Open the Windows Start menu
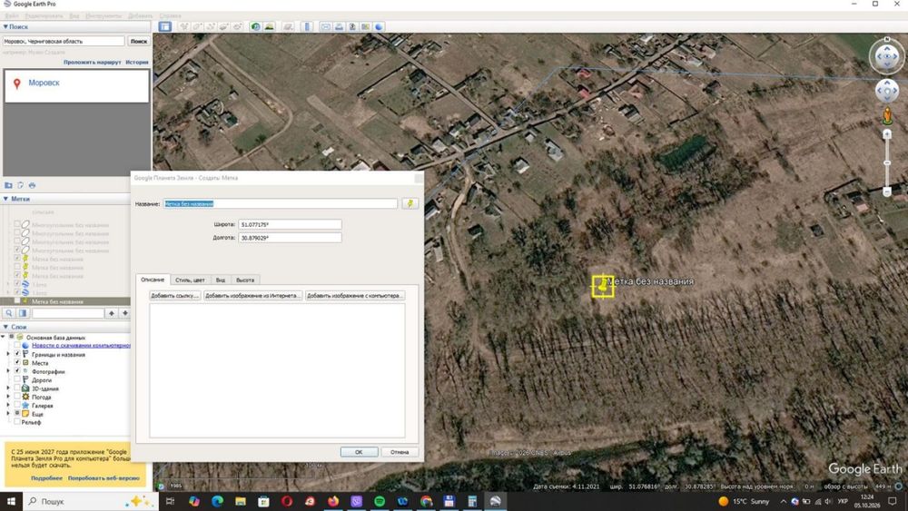 point(11,501)
